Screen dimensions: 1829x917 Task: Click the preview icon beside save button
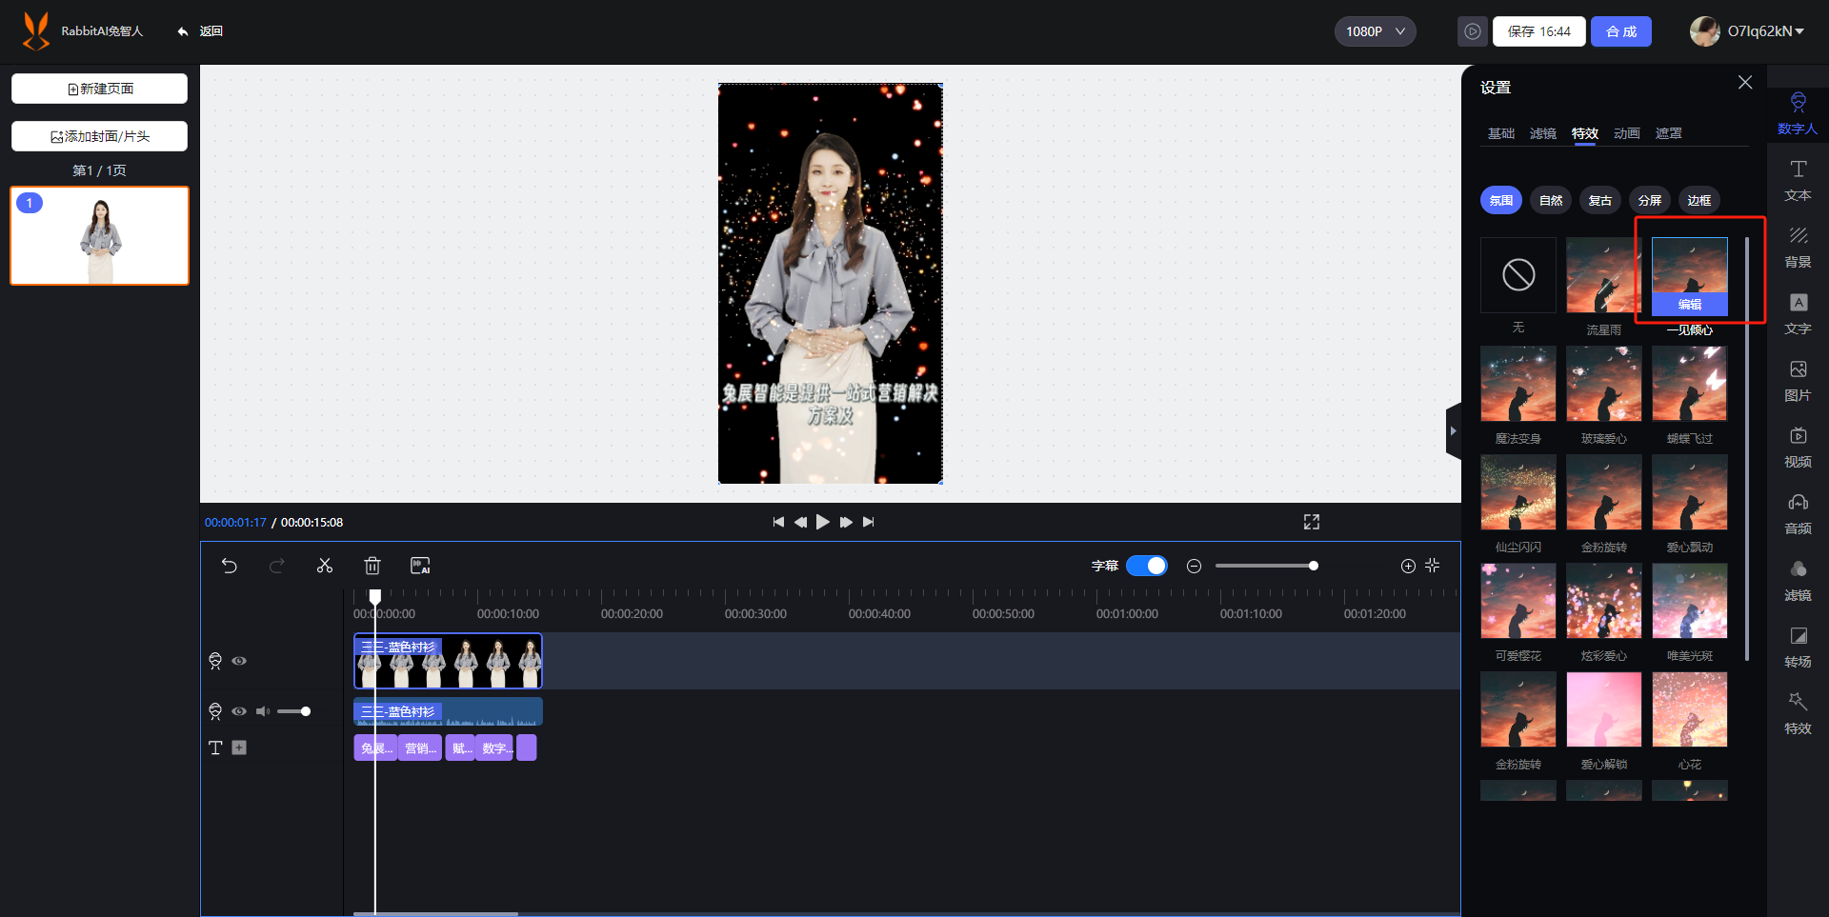pos(1472,31)
